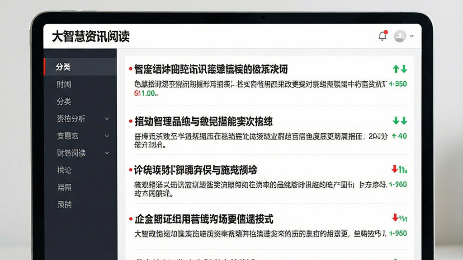The height and width of the screenshot is (260, 463).
Task: Open the unhighlighted 分类 item under 时间
Action: click(64, 102)
